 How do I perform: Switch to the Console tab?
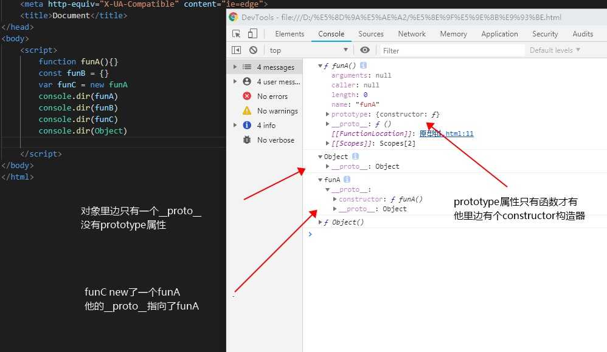331,34
